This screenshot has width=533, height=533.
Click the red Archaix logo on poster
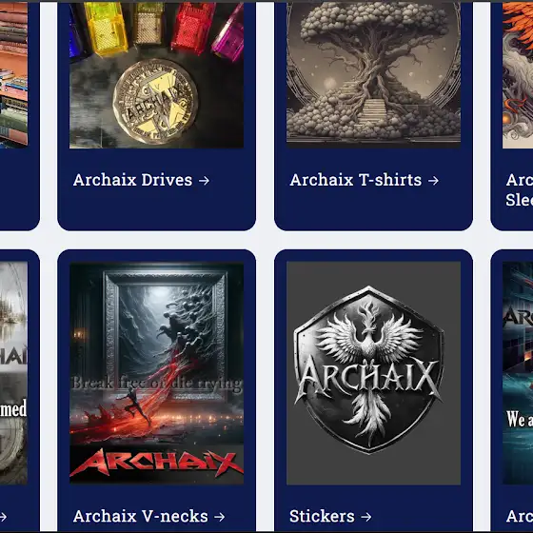[x=156, y=463]
